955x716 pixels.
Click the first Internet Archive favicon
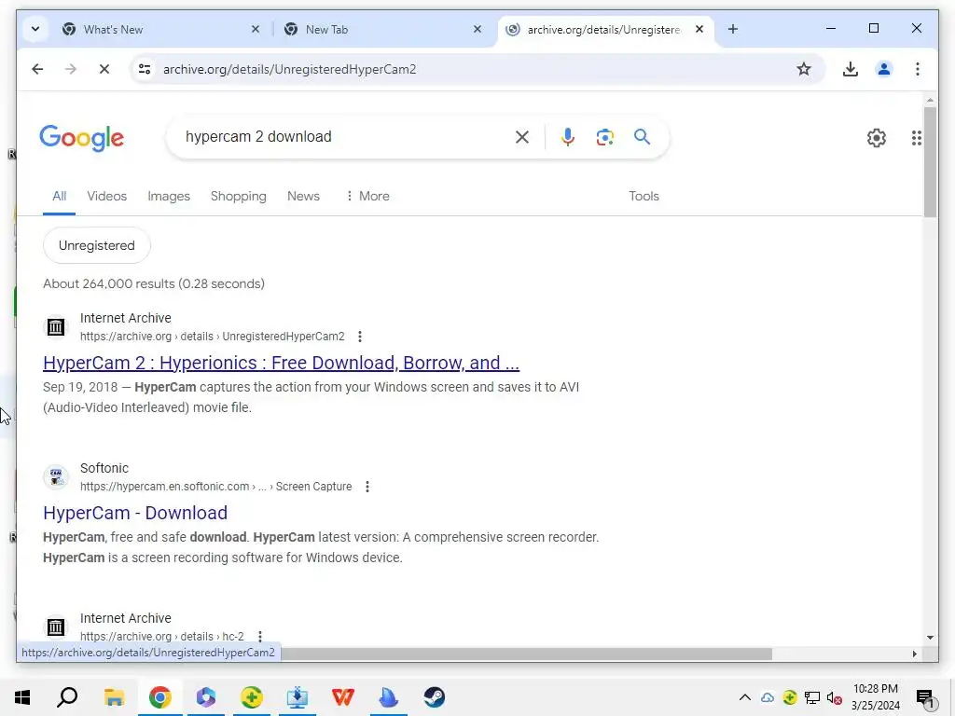(x=55, y=327)
